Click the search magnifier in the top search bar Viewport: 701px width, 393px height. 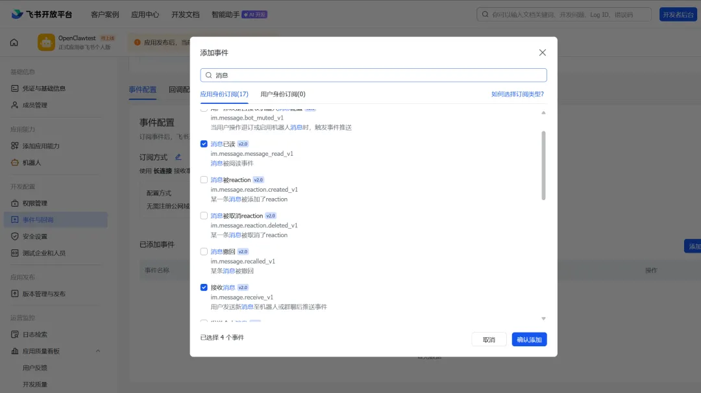tap(485, 14)
